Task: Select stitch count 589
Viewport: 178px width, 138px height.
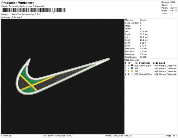Action: click(136, 71)
